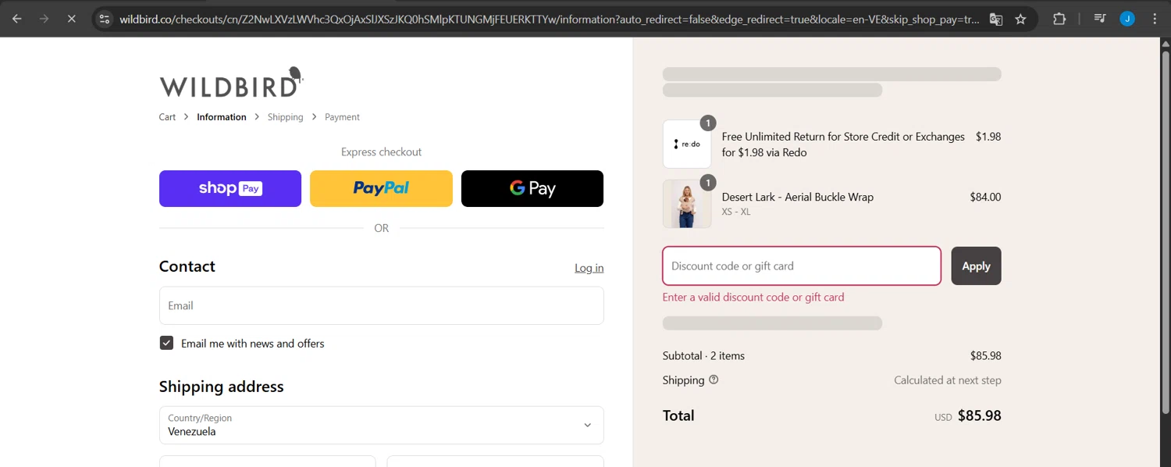Open the Chrome three-dot menu
This screenshot has height=467, width=1171.
click(1155, 19)
